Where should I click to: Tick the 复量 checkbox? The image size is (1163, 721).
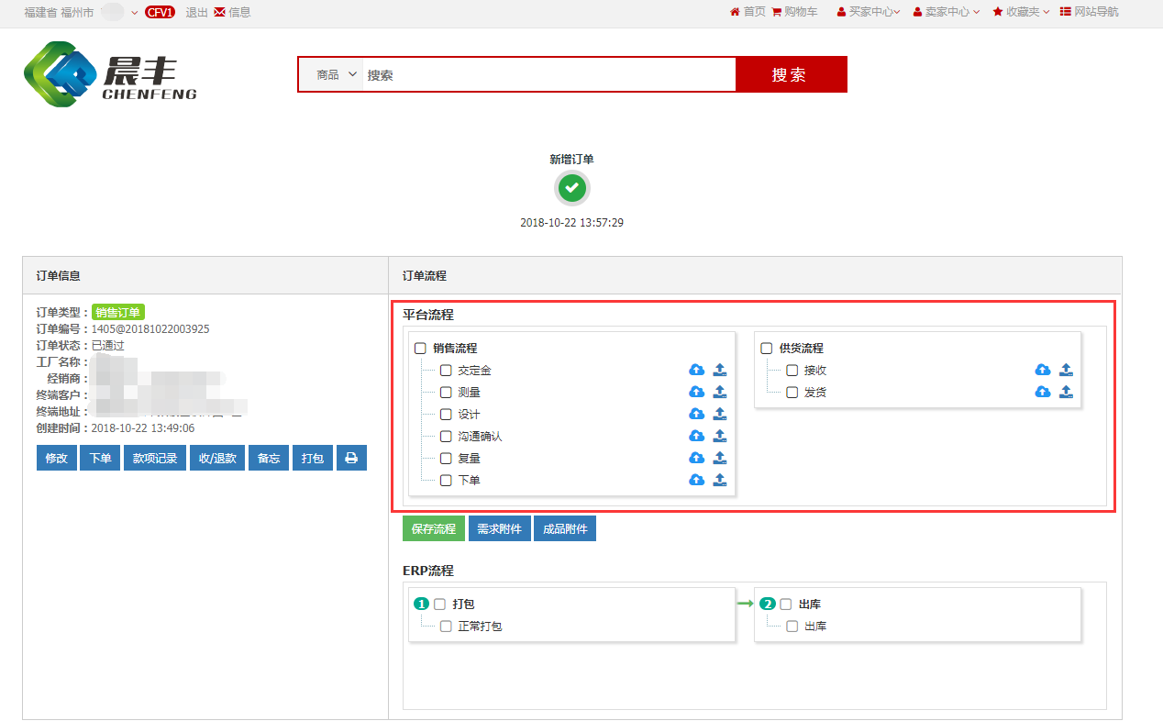tap(446, 458)
